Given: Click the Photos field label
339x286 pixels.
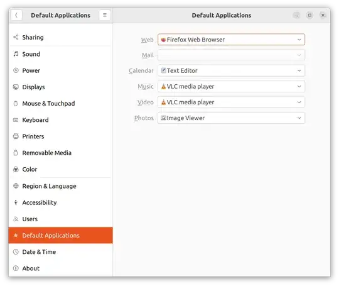Looking at the screenshot, I should 144,118.
